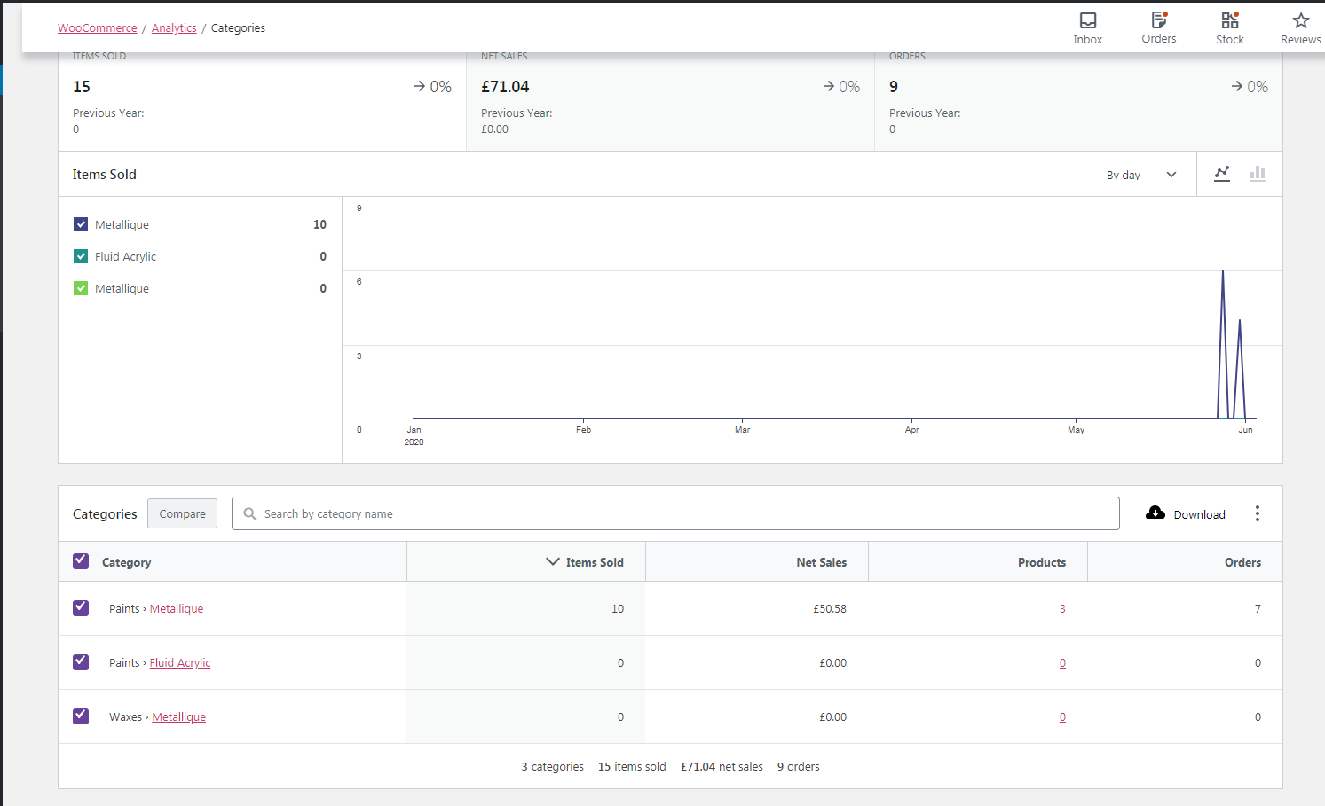Sort table by Net Sales header
Image resolution: width=1325 pixels, height=806 pixels.
coord(821,562)
